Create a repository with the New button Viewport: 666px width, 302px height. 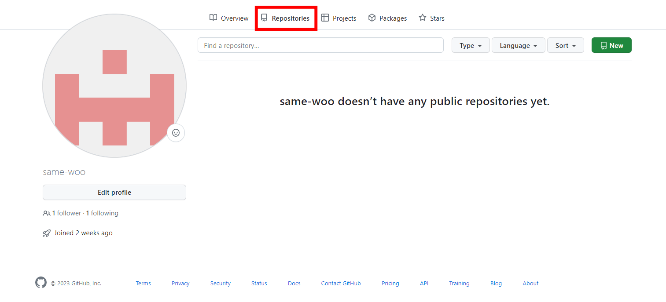pyautogui.click(x=611, y=45)
